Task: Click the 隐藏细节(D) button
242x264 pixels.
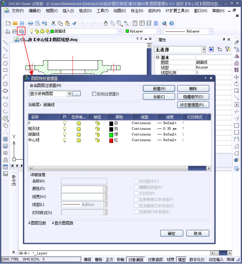Action: tap(193, 97)
